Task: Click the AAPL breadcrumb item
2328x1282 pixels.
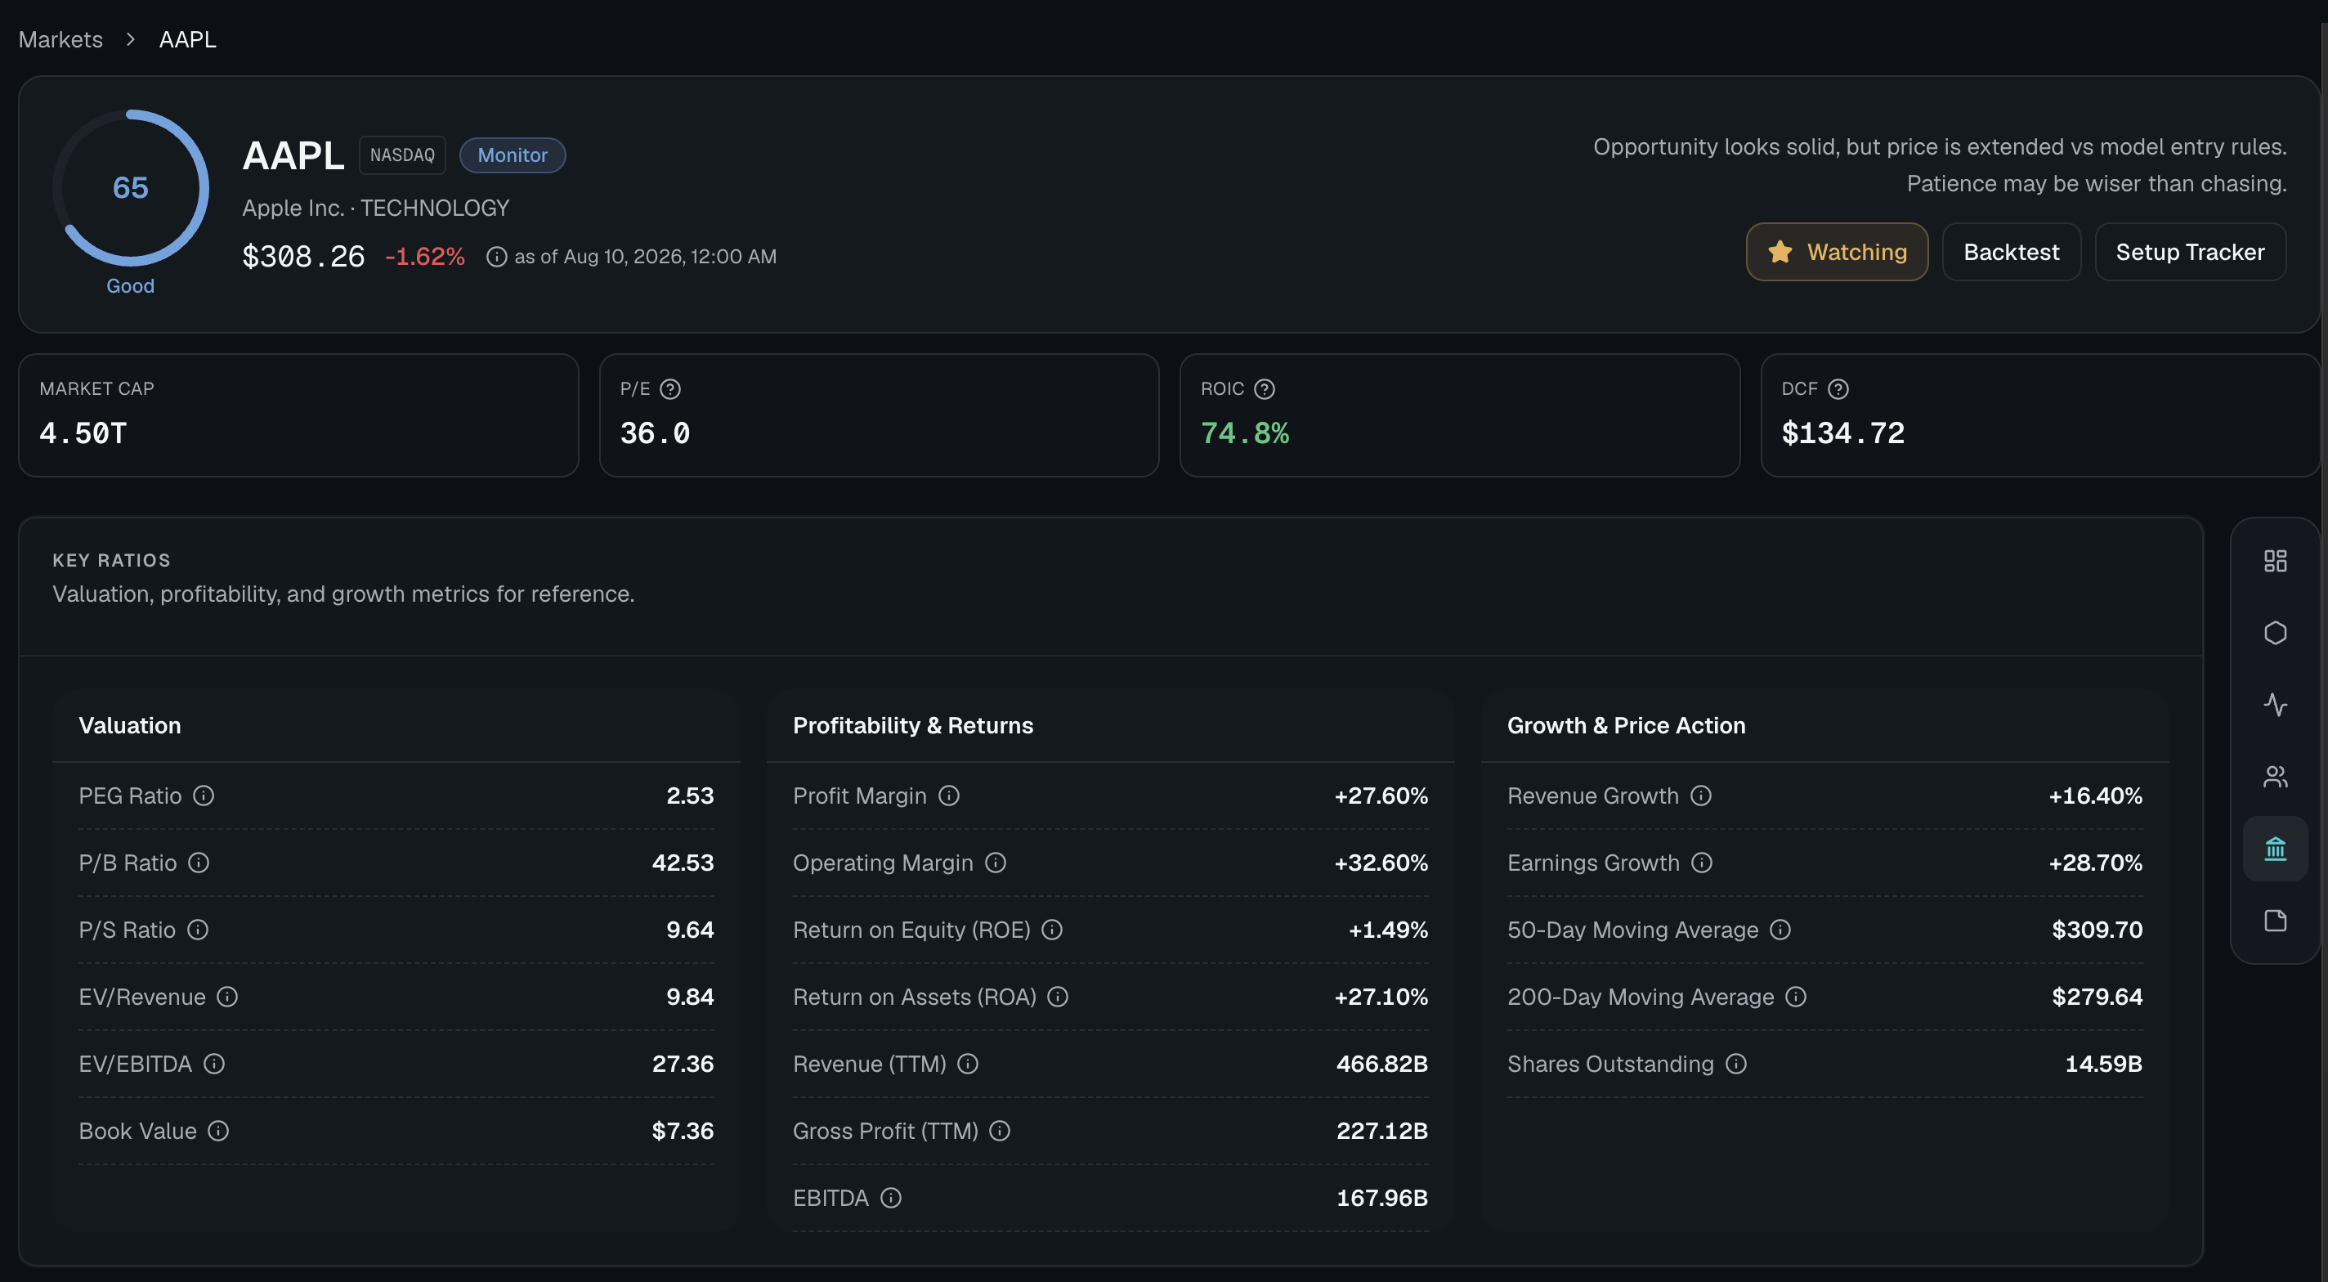Action: pyautogui.click(x=188, y=40)
